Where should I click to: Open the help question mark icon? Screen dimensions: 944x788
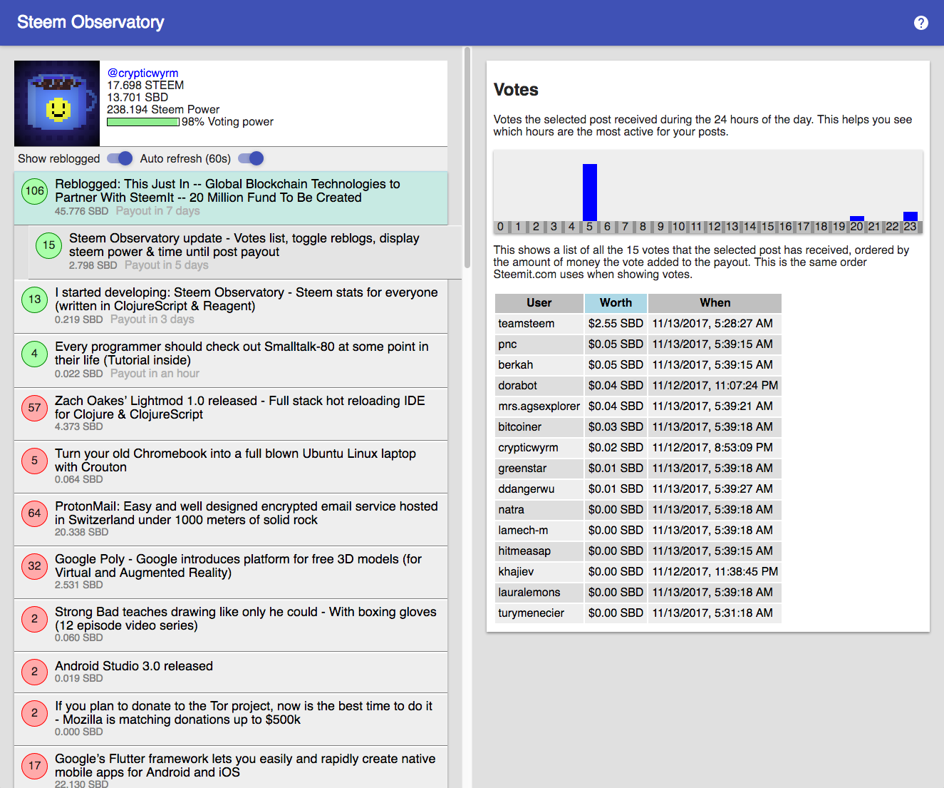point(921,23)
